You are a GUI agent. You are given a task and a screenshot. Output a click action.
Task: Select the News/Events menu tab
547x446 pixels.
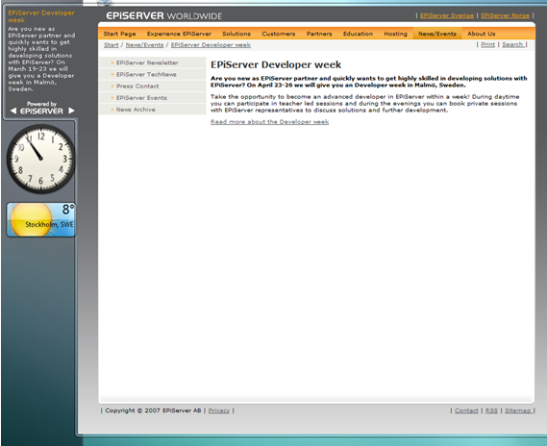pyautogui.click(x=437, y=34)
